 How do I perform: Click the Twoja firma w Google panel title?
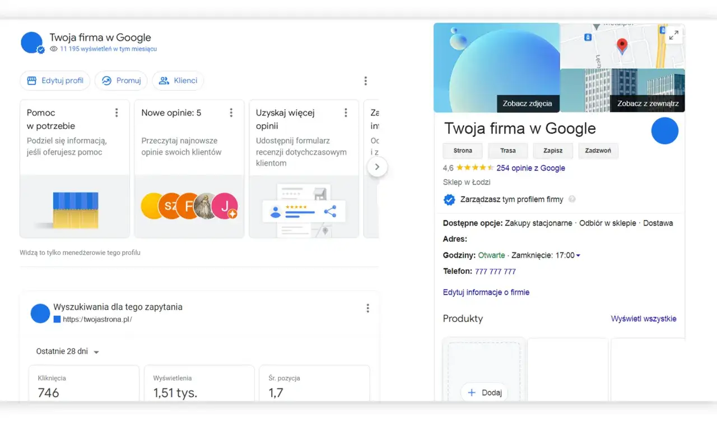coord(520,129)
